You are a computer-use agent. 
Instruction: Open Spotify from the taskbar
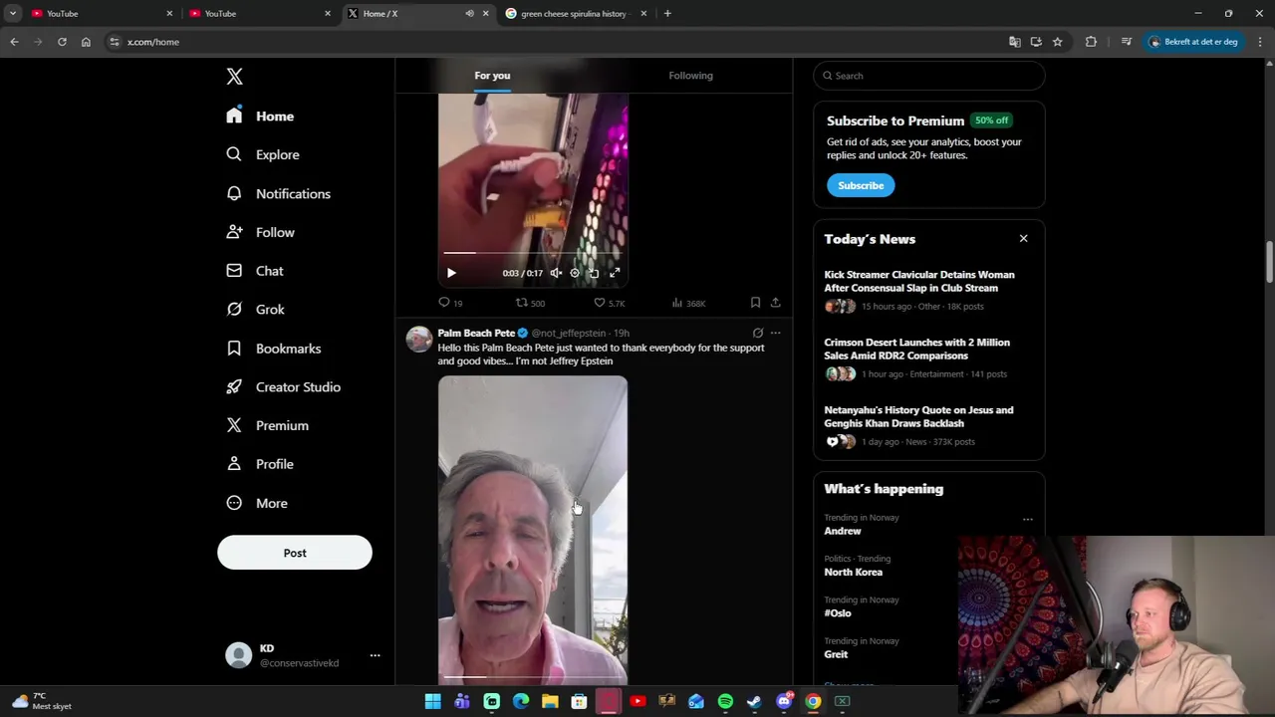tap(725, 701)
